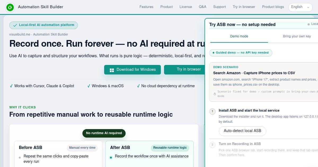318x167 pixels.
Task: Open Product blogs in the top navigation
Action: click(273, 7)
